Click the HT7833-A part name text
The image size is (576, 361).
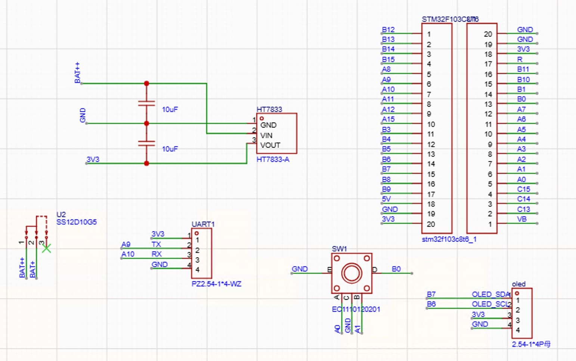pos(273,159)
